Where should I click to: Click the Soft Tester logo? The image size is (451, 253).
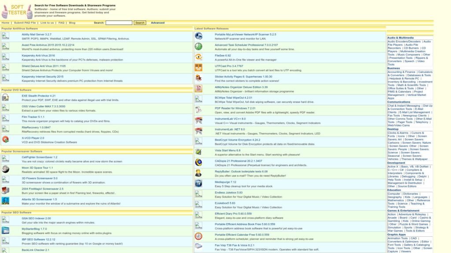17,11
